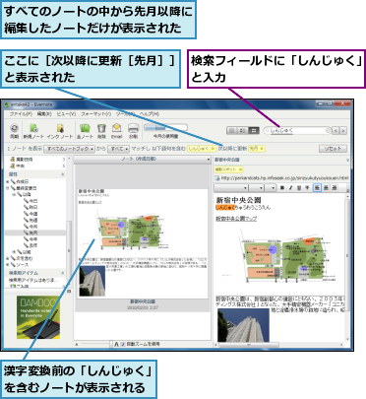Collapse the 以降 subtree node
This screenshot has height=399, width=366.
click(14, 194)
